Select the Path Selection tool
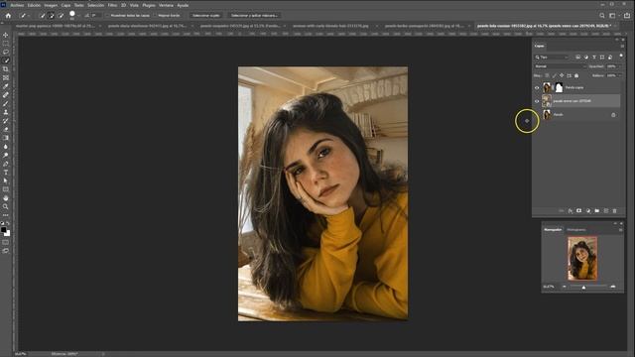635x357 pixels. [x=6, y=180]
